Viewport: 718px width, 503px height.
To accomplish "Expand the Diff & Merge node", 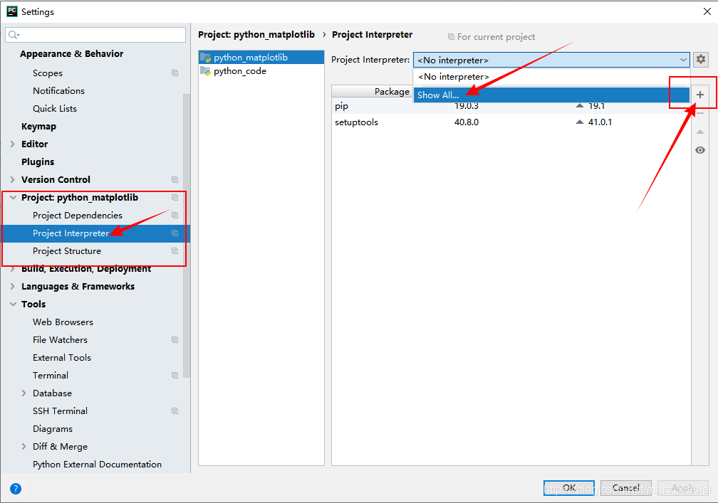I will pos(24,447).
